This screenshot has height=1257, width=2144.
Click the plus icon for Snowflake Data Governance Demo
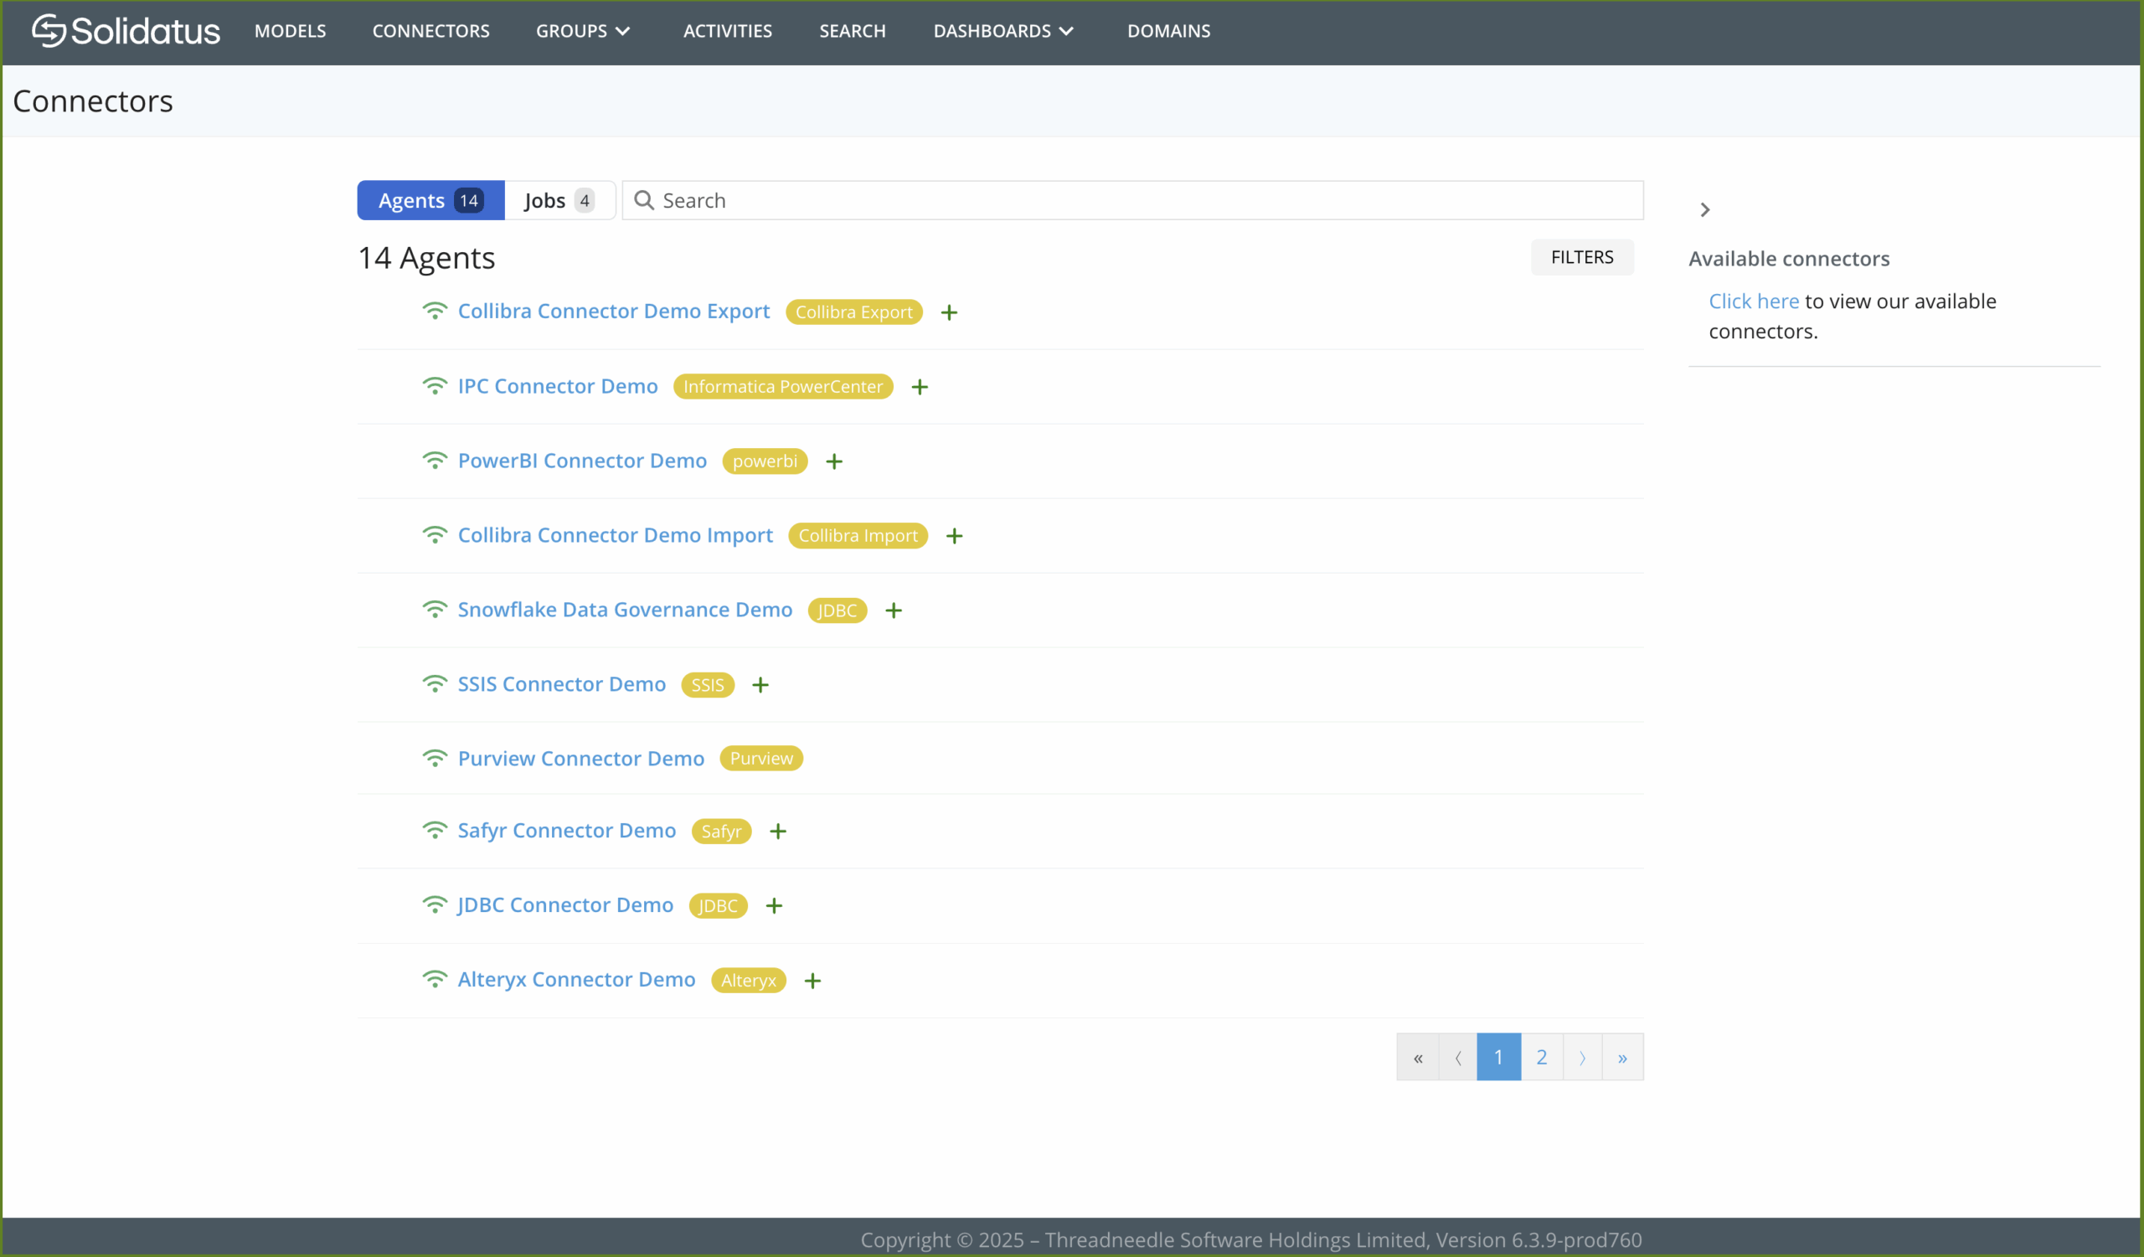894,610
